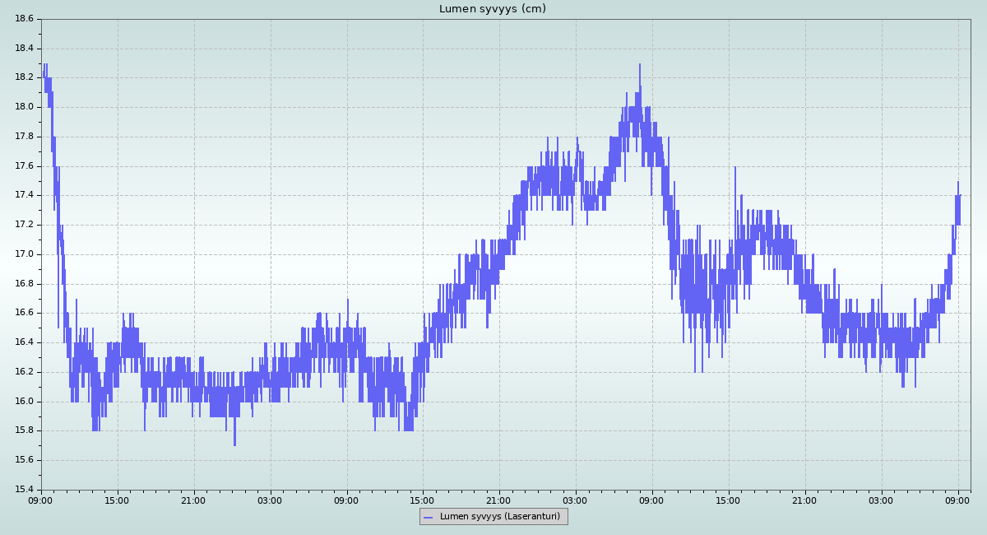
Task: Click the last 03:00 time label
Action: 881,500
